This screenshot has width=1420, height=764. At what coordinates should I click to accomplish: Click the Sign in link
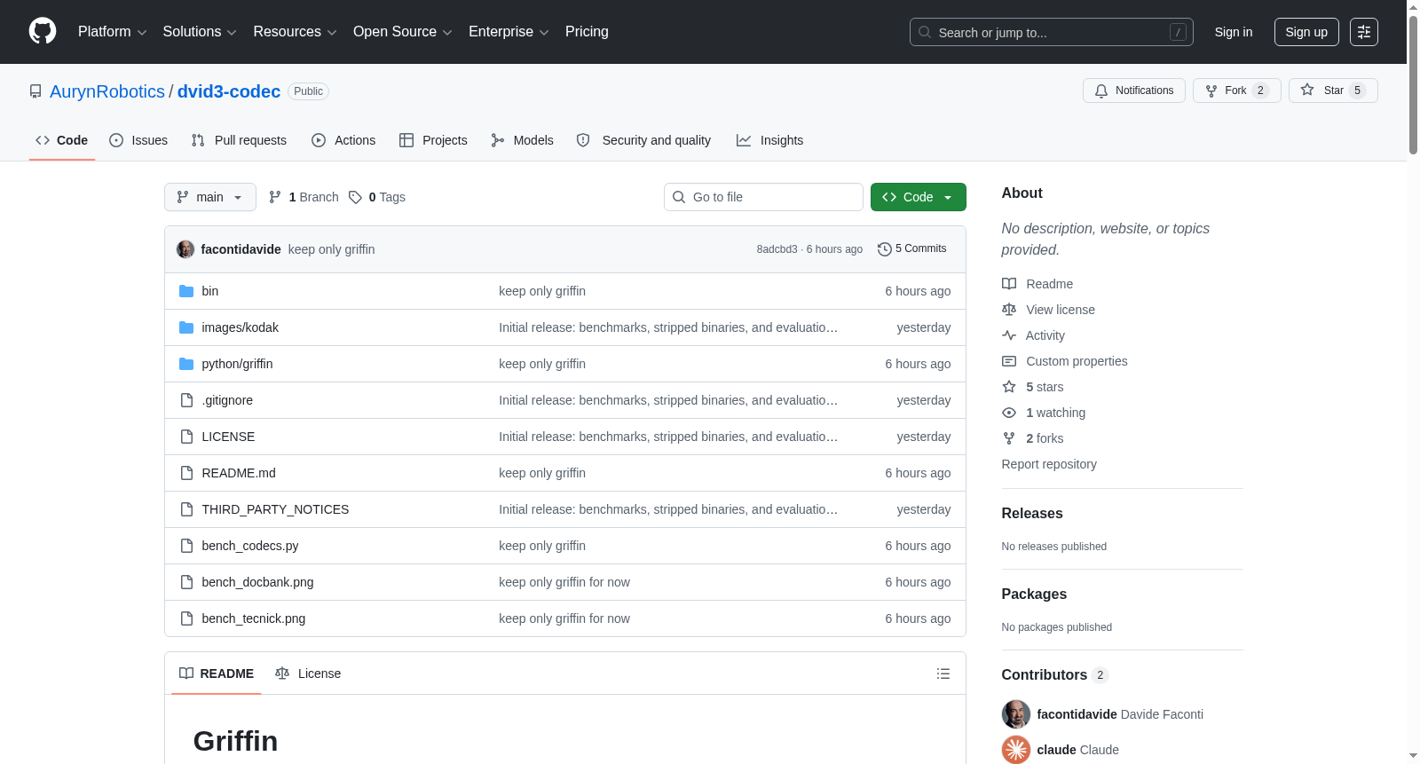(x=1234, y=32)
